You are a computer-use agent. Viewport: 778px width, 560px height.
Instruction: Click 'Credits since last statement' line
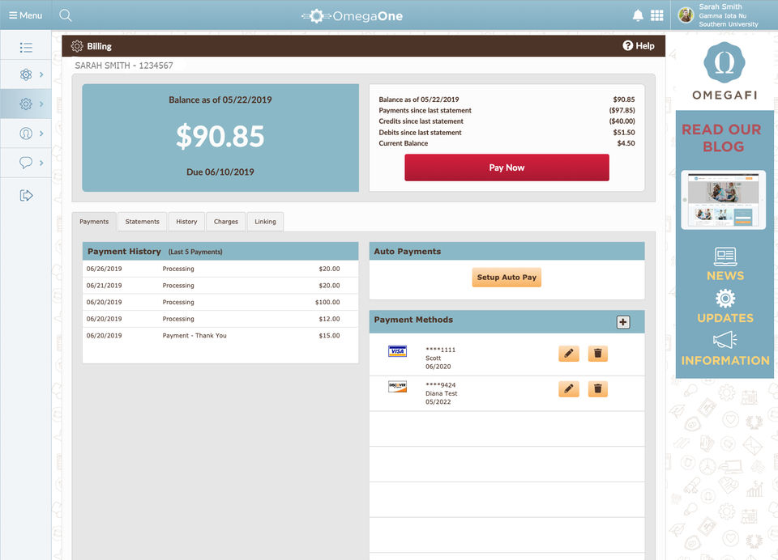(x=507, y=121)
